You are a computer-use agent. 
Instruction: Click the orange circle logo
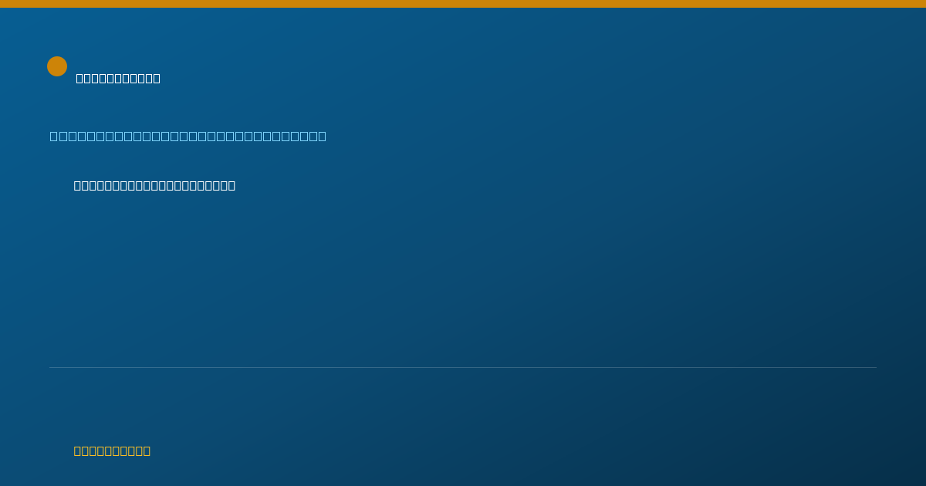pos(57,66)
